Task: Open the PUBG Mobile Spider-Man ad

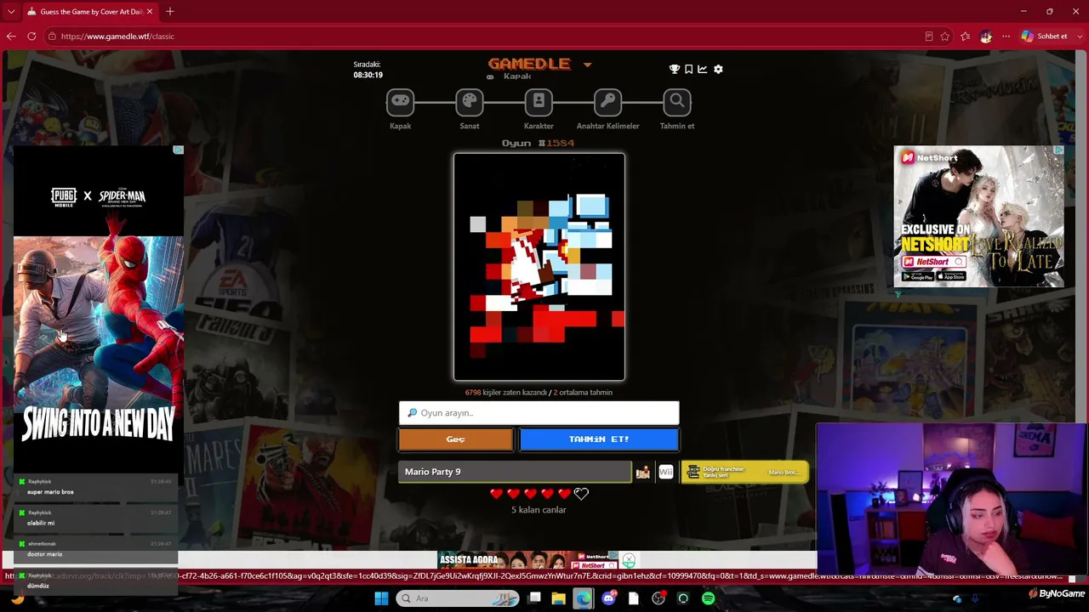Action: click(x=98, y=309)
